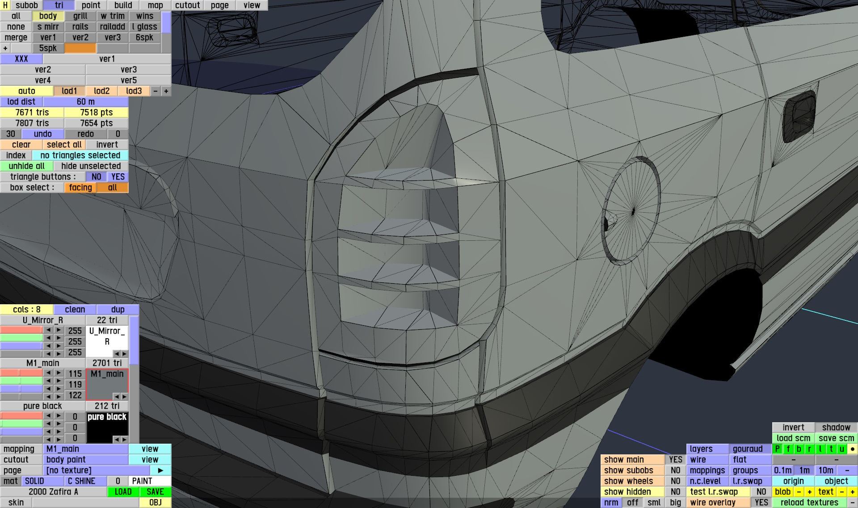Switch to the 'f' front view button
The image size is (858, 508).
[x=788, y=449]
